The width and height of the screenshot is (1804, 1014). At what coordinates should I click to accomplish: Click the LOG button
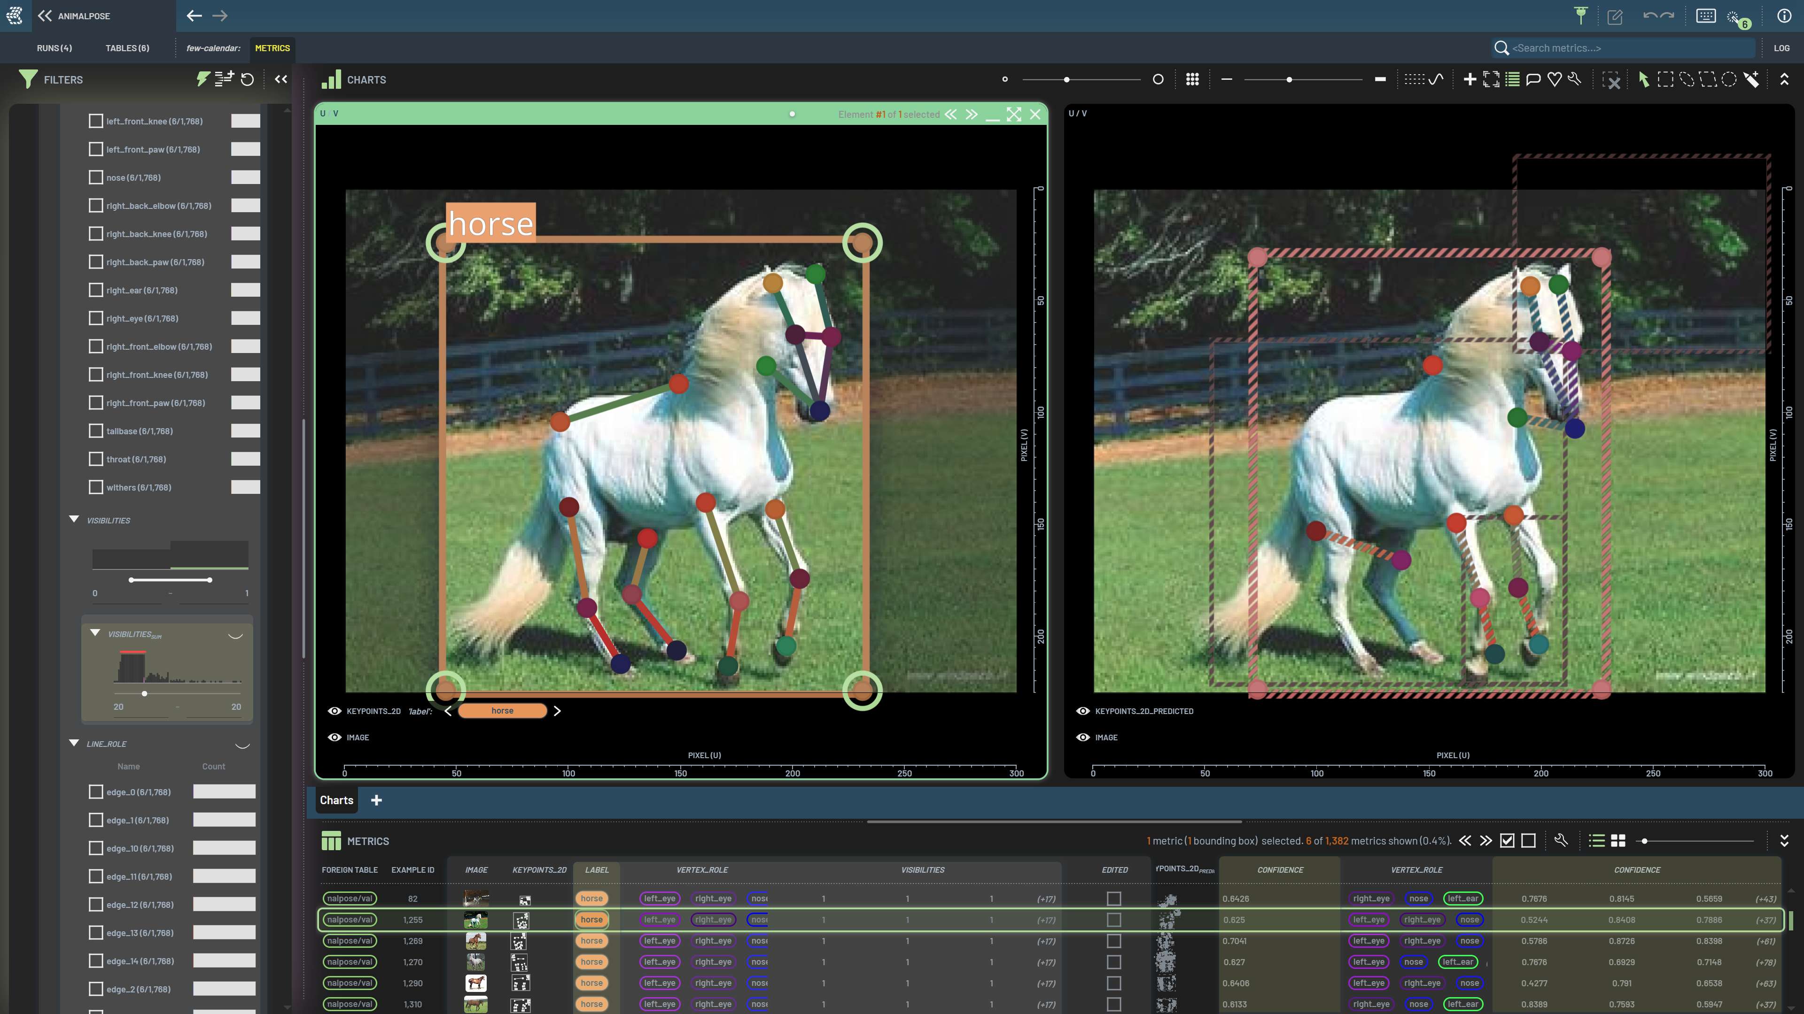tap(1781, 48)
